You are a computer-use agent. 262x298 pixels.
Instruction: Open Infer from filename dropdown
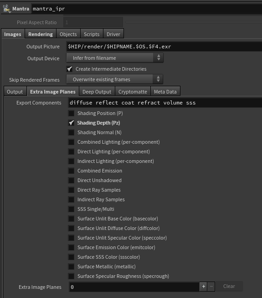tap(114, 58)
